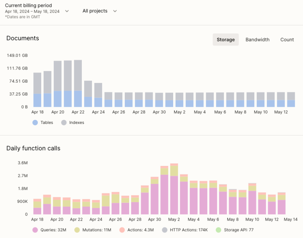Click the '900K' axis label

tap(22, 201)
